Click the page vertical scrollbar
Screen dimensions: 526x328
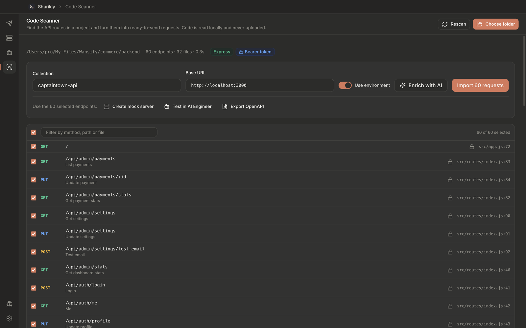tap(524, 71)
